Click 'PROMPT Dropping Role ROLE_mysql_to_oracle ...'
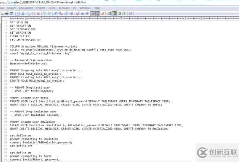Viewport: 239px width, 162px height. (x=46, y=70)
